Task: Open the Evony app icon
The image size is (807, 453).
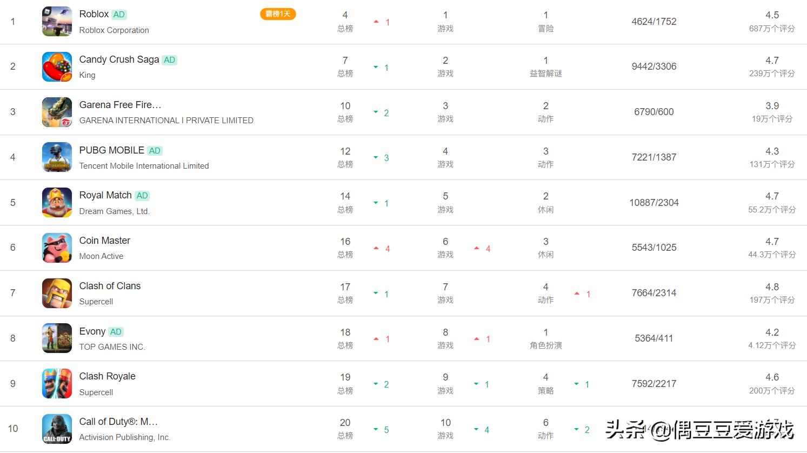Action: click(x=57, y=338)
